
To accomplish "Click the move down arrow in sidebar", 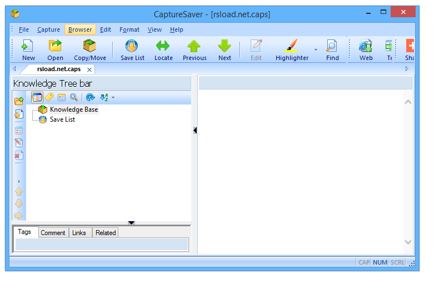I will 19,203.
